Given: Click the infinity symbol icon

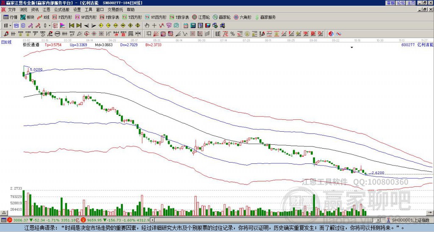Looking at the screenshot, I should pyautogui.click(x=338, y=33).
